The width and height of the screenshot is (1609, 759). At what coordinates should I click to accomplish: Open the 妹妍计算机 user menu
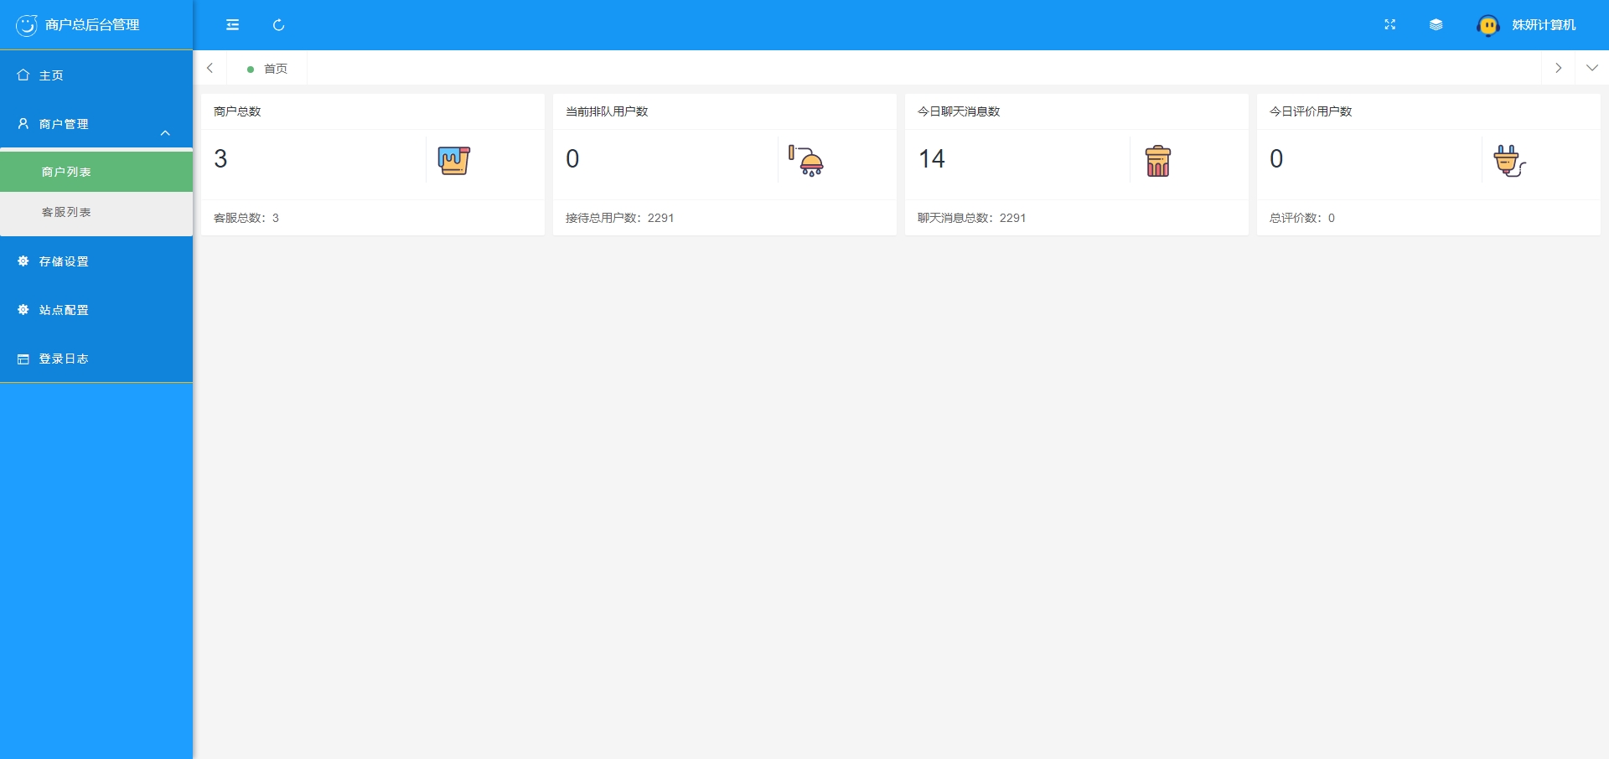1543,25
